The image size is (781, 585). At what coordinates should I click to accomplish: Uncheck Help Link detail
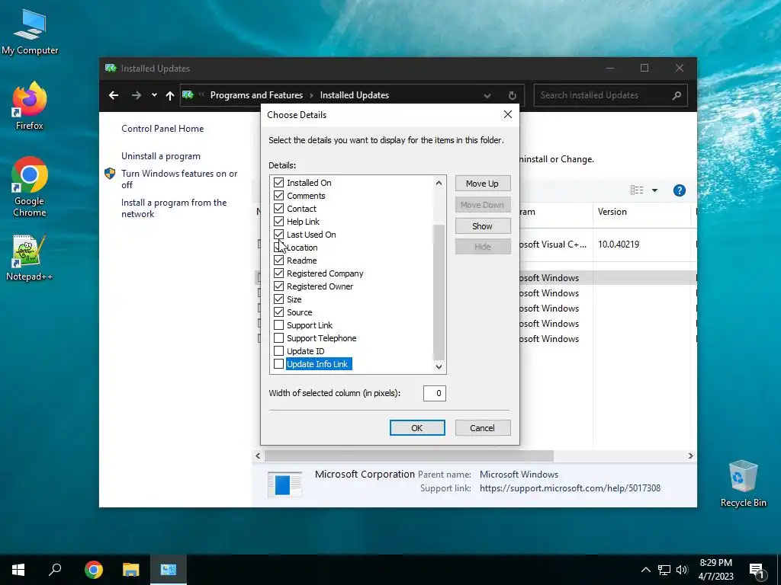[279, 222]
